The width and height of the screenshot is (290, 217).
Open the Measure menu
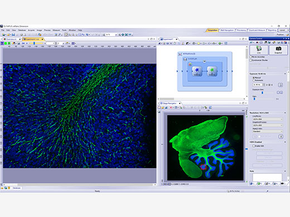pyautogui.click(x=56, y=30)
